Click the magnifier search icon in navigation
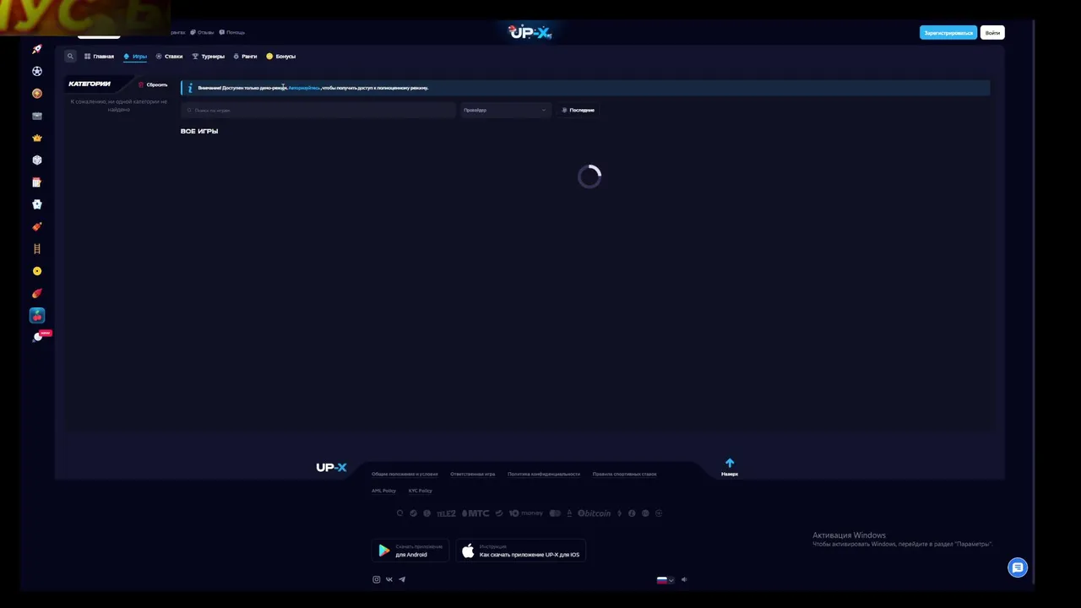Screen dimensions: 1081x608 (x=70, y=56)
